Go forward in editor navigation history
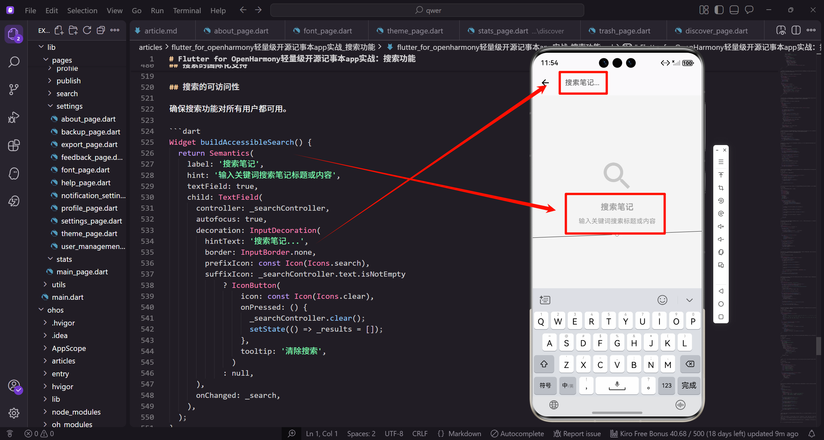This screenshot has height=440, width=824. 258,10
